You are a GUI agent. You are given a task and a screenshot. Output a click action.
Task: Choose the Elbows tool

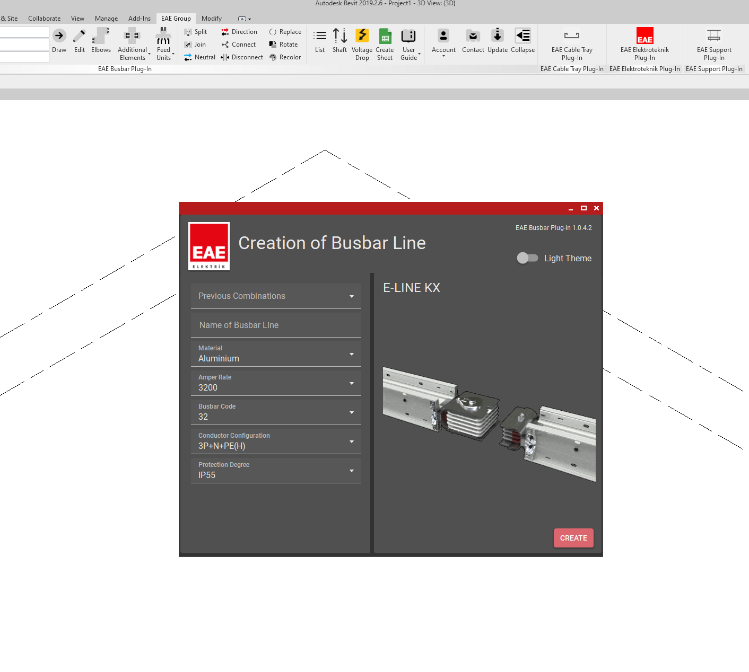point(101,41)
